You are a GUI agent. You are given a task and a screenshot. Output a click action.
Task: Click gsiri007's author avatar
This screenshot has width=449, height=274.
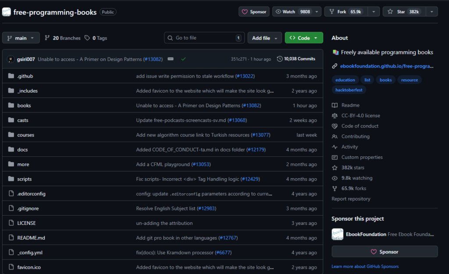coord(11,59)
